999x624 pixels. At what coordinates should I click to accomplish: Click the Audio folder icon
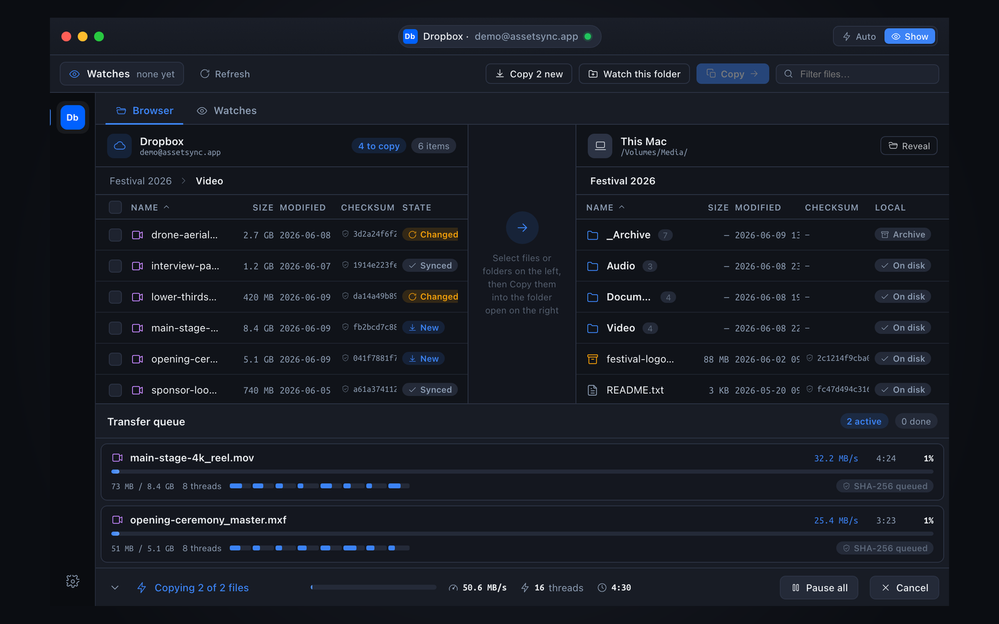point(593,266)
